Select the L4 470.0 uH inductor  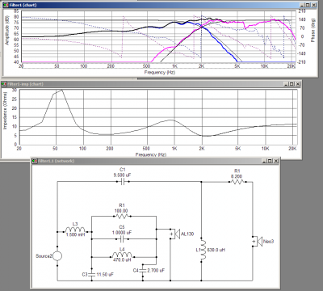click(x=122, y=255)
